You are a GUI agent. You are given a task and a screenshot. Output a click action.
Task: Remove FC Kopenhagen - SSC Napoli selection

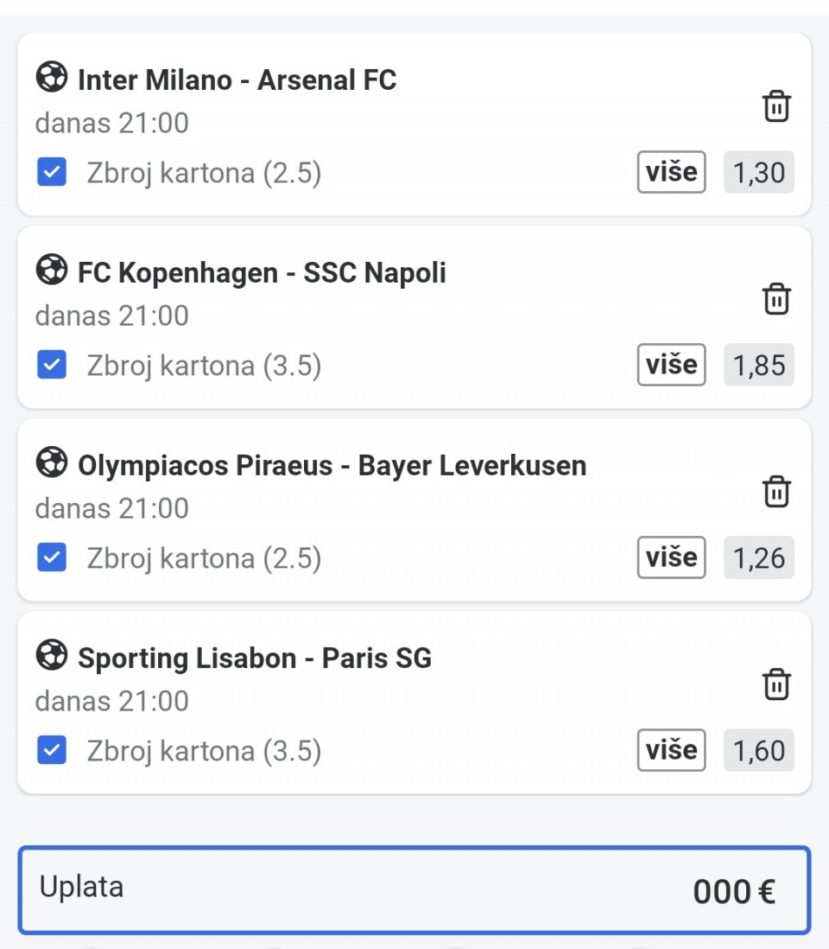tap(776, 299)
